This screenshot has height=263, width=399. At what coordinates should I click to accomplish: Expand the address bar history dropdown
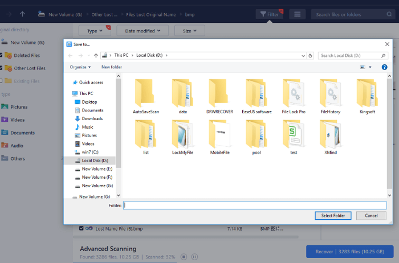(303, 56)
